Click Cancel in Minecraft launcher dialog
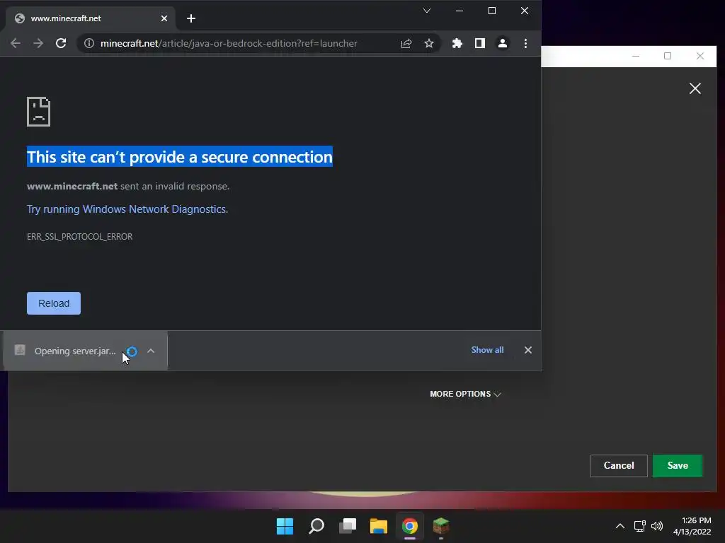 (619, 465)
